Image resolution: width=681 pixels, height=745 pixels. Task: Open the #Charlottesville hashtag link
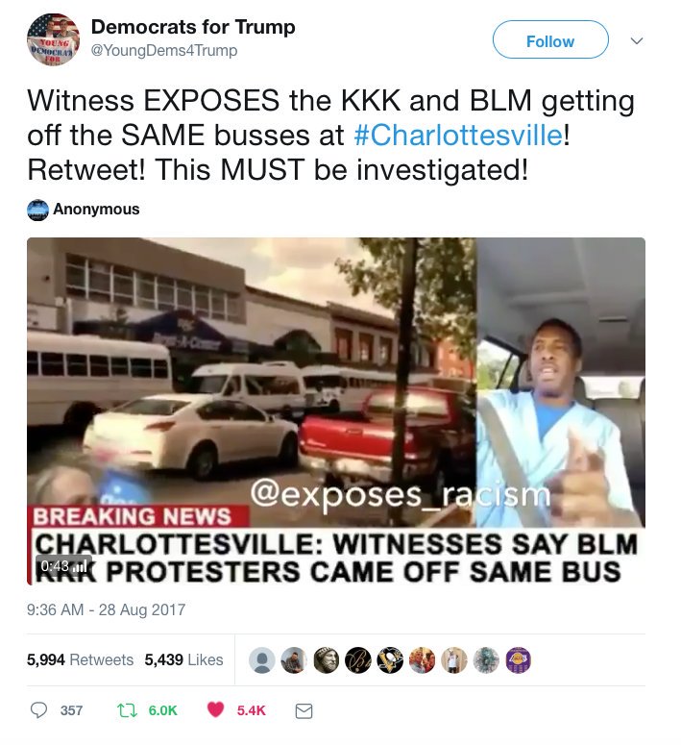point(458,135)
